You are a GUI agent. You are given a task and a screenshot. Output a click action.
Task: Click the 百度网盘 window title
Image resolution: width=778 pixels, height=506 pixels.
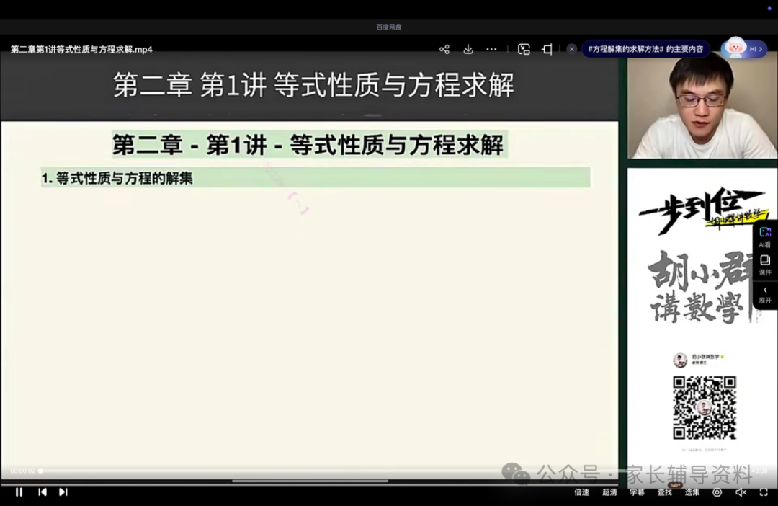click(x=388, y=27)
